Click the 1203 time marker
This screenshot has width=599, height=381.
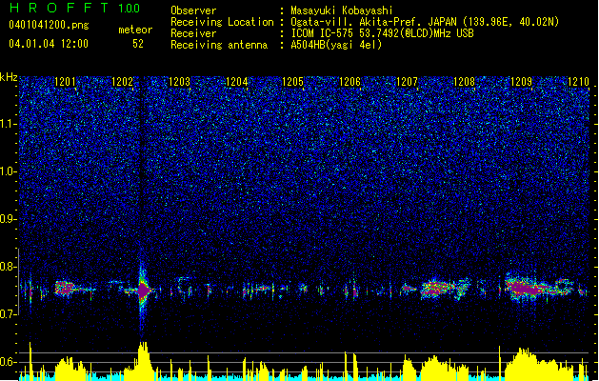pyautogui.click(x=180, y=82)
